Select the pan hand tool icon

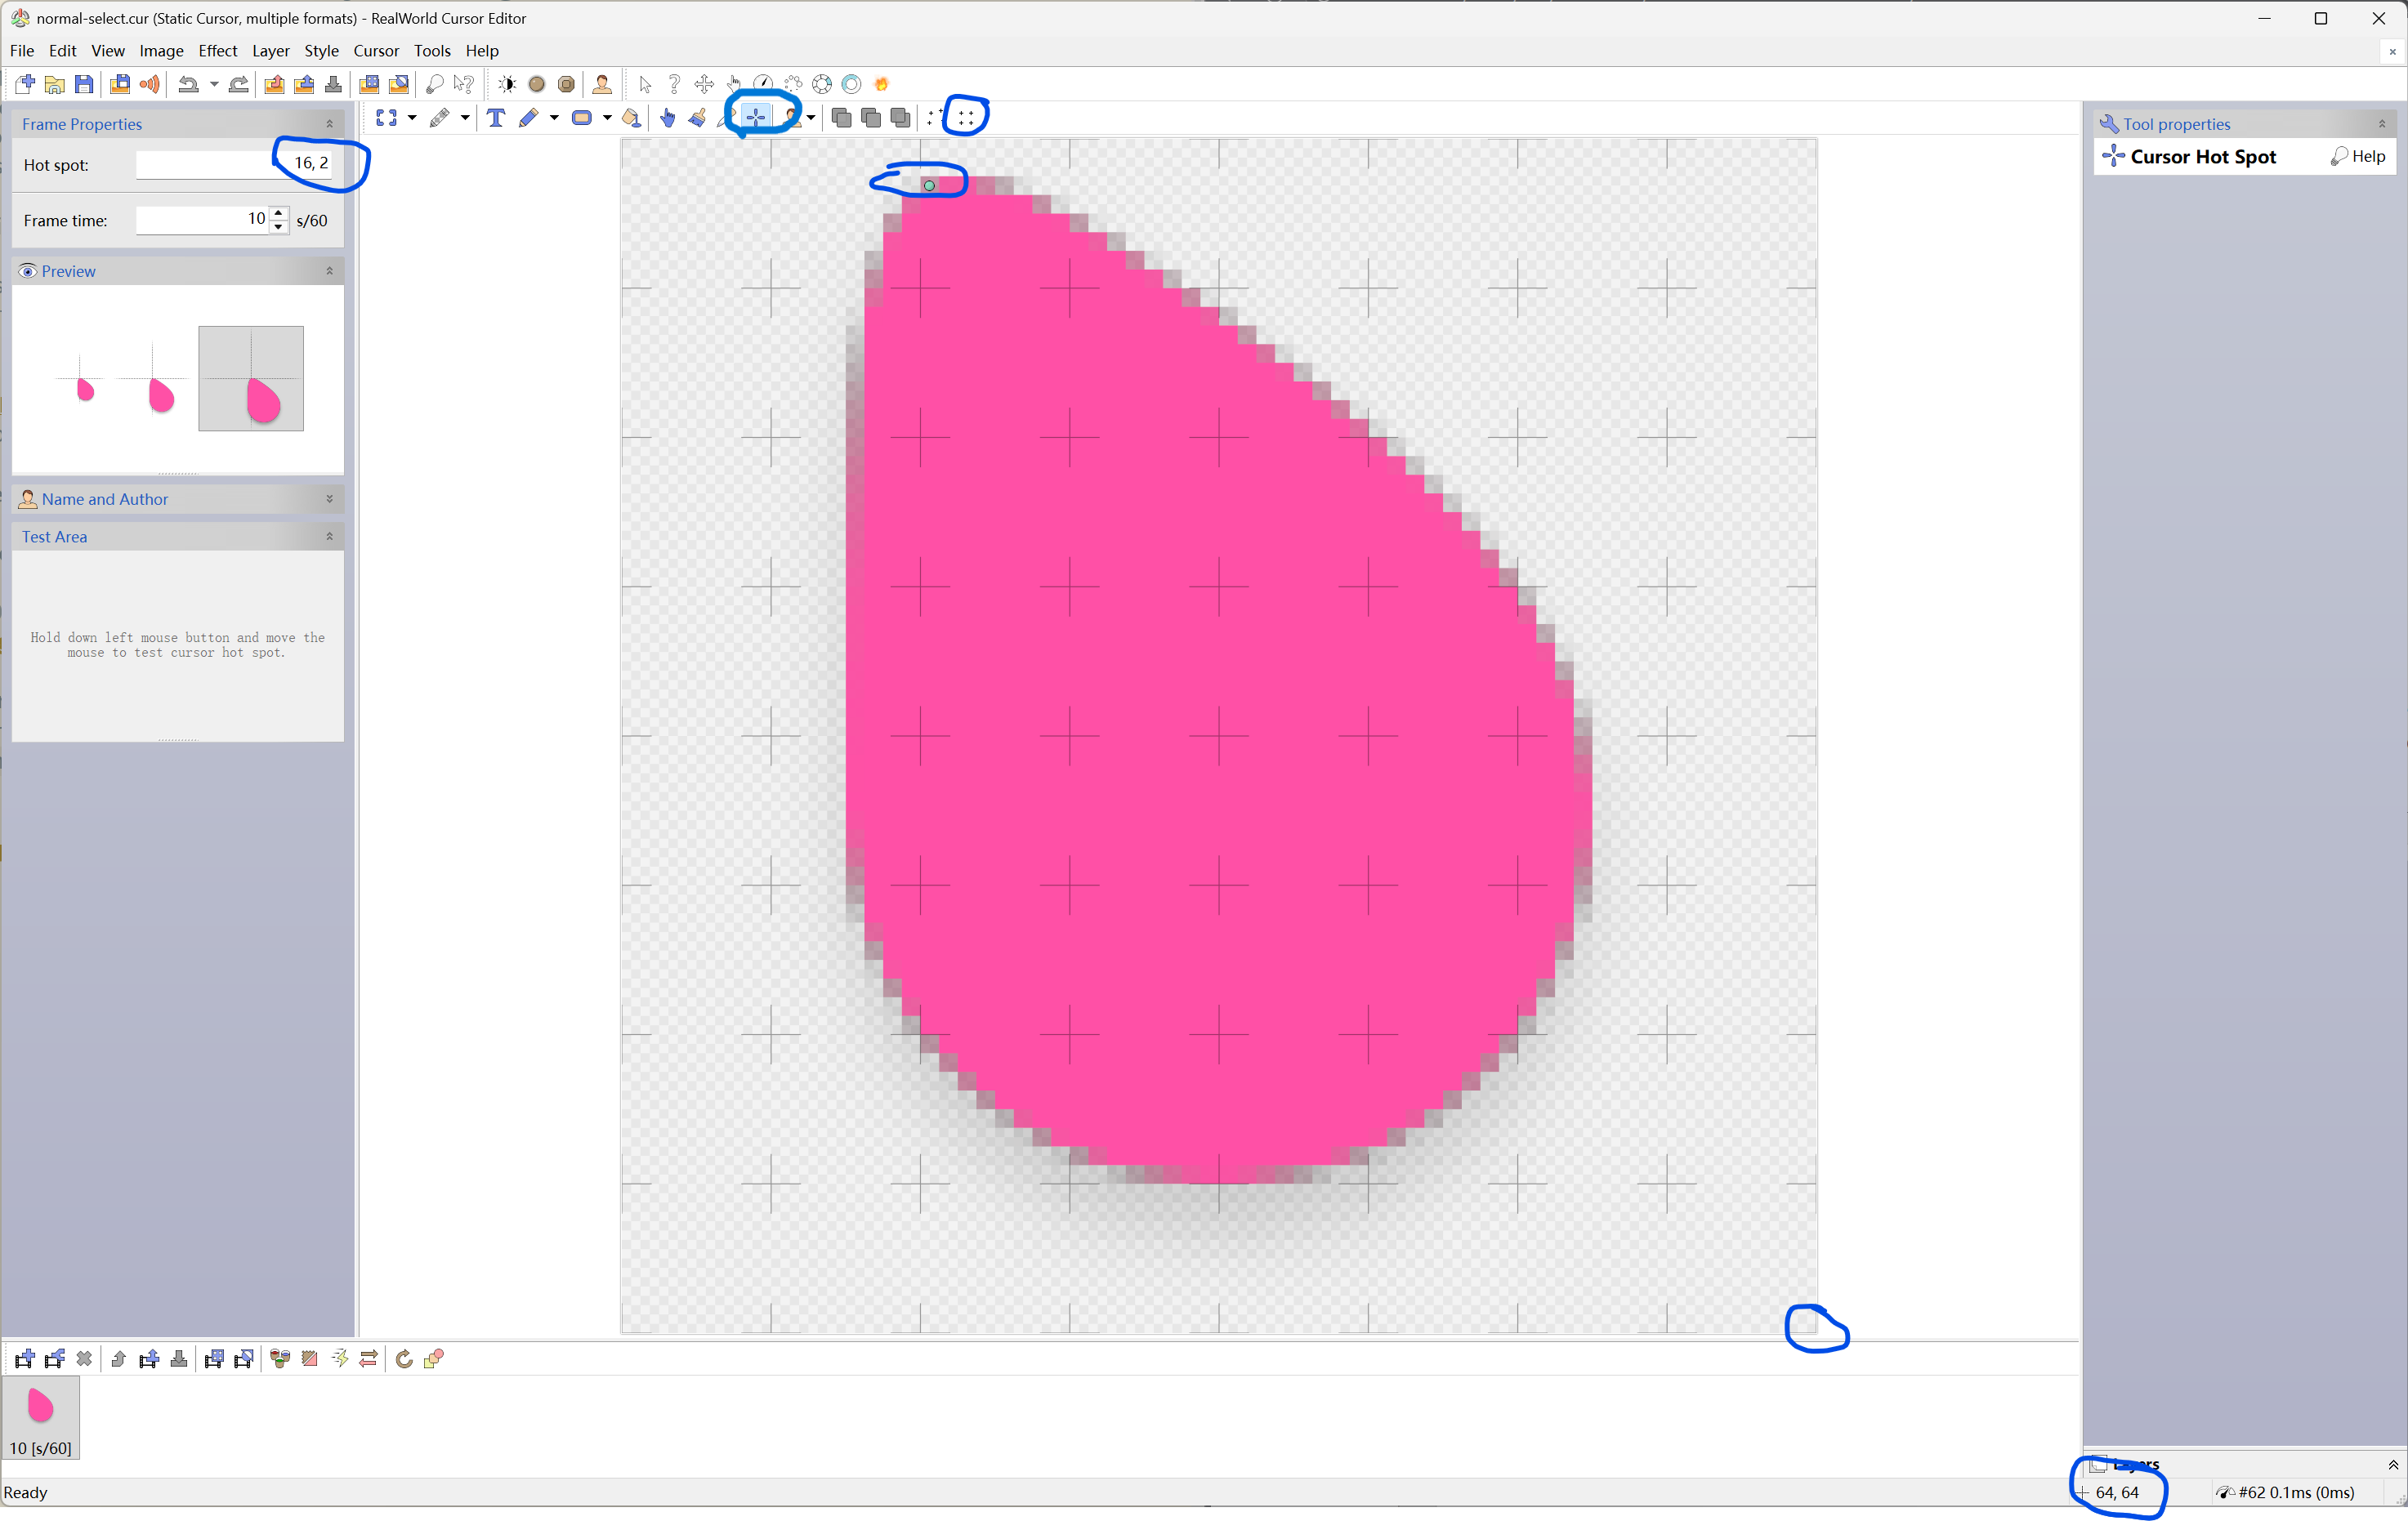coord(667,118)
